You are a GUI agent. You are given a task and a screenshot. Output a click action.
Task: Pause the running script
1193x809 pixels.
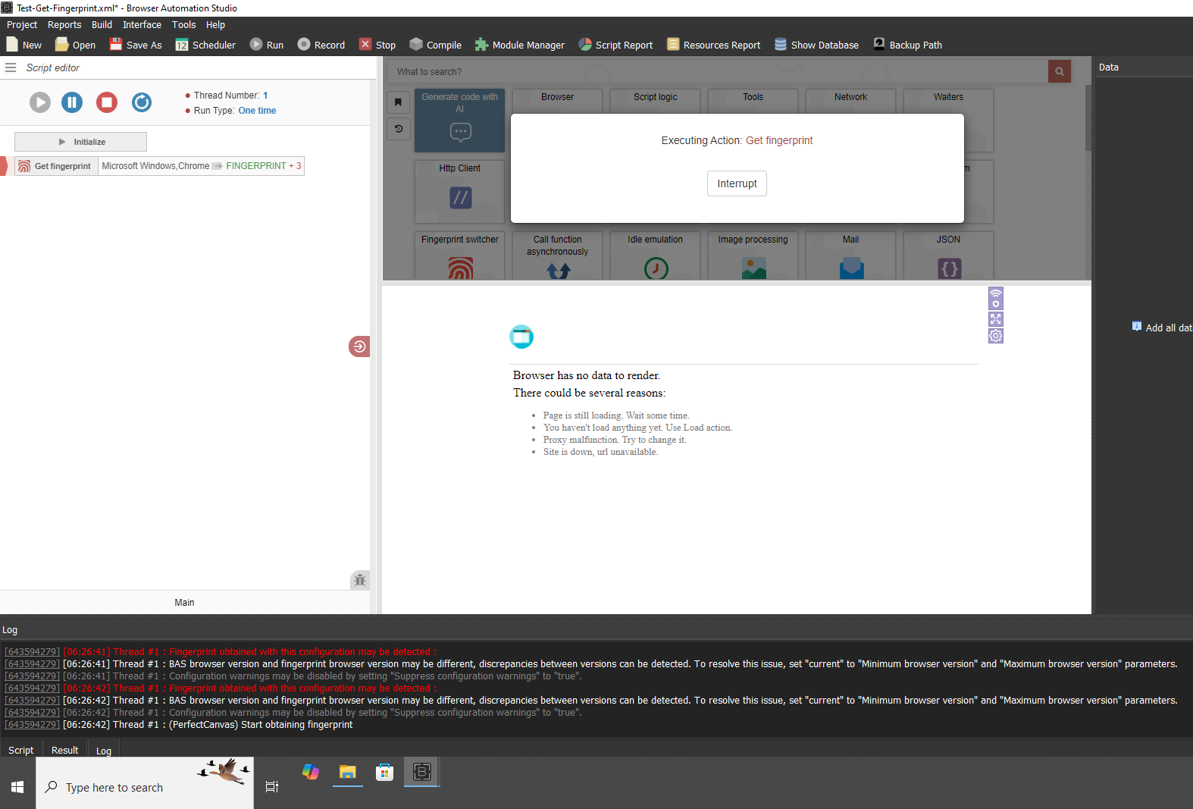pyautogui.click(x=72, y=102)
